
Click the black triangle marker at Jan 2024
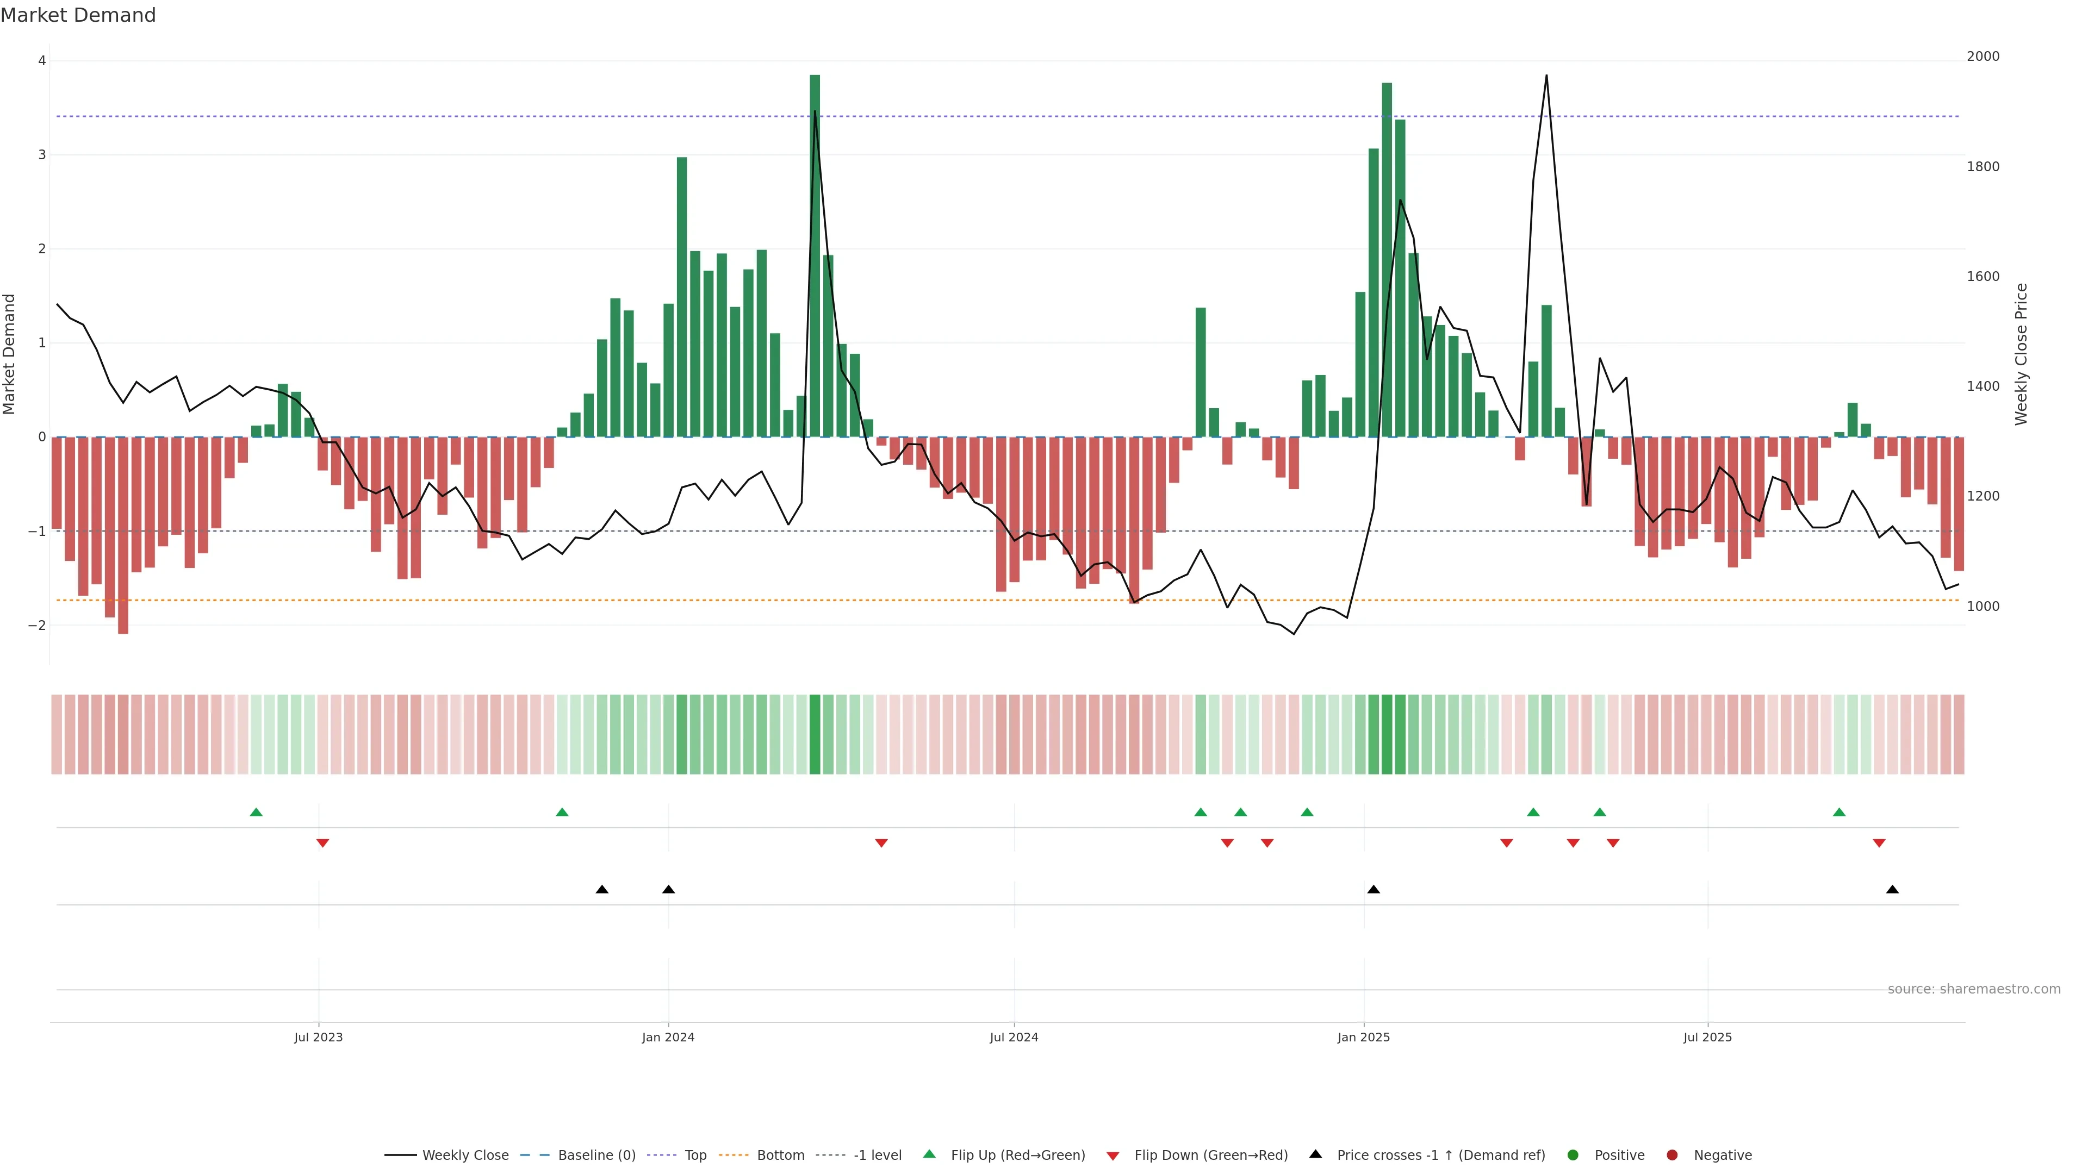point(668,890)
